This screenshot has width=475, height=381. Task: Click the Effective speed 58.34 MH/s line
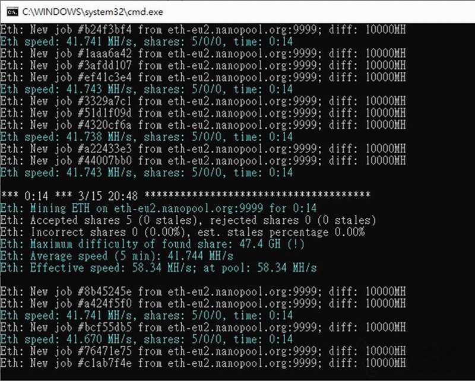tap(159, 268)
